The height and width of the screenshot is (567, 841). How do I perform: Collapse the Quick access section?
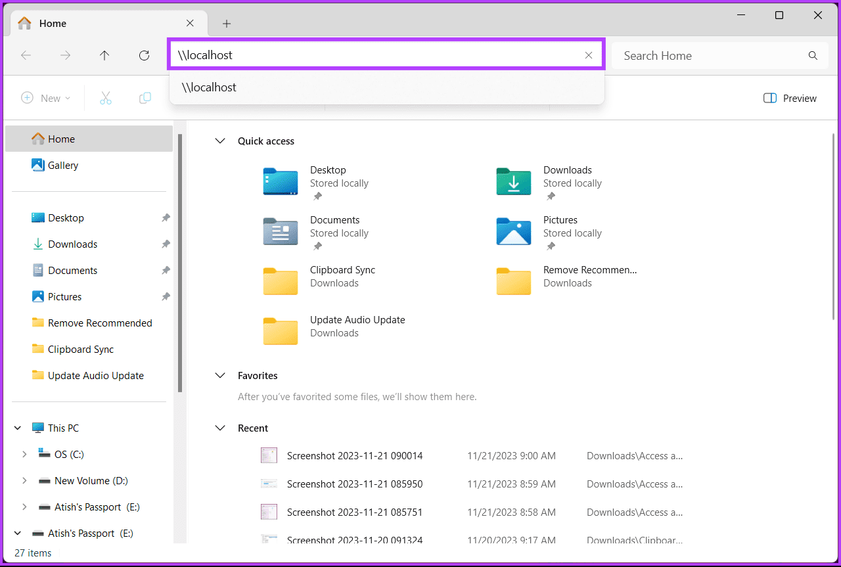coord(220,141)
